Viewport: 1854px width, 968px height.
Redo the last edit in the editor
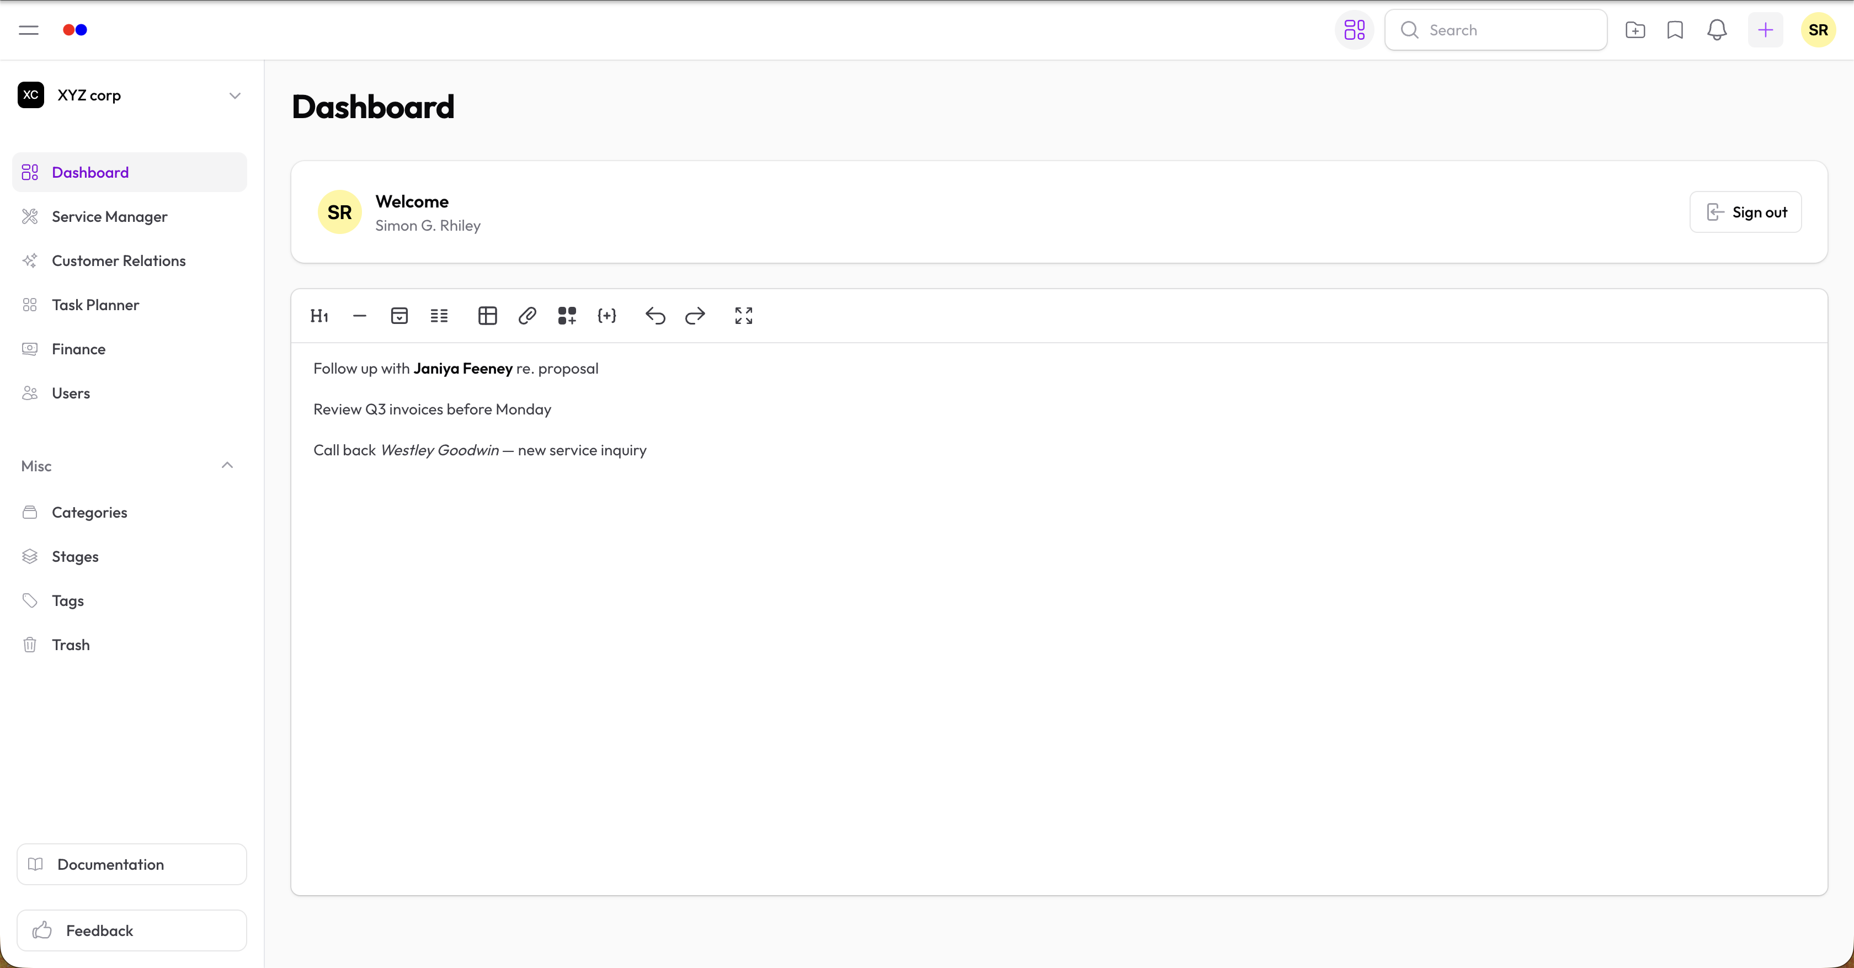pyautogui.click(x=695, y=316)
